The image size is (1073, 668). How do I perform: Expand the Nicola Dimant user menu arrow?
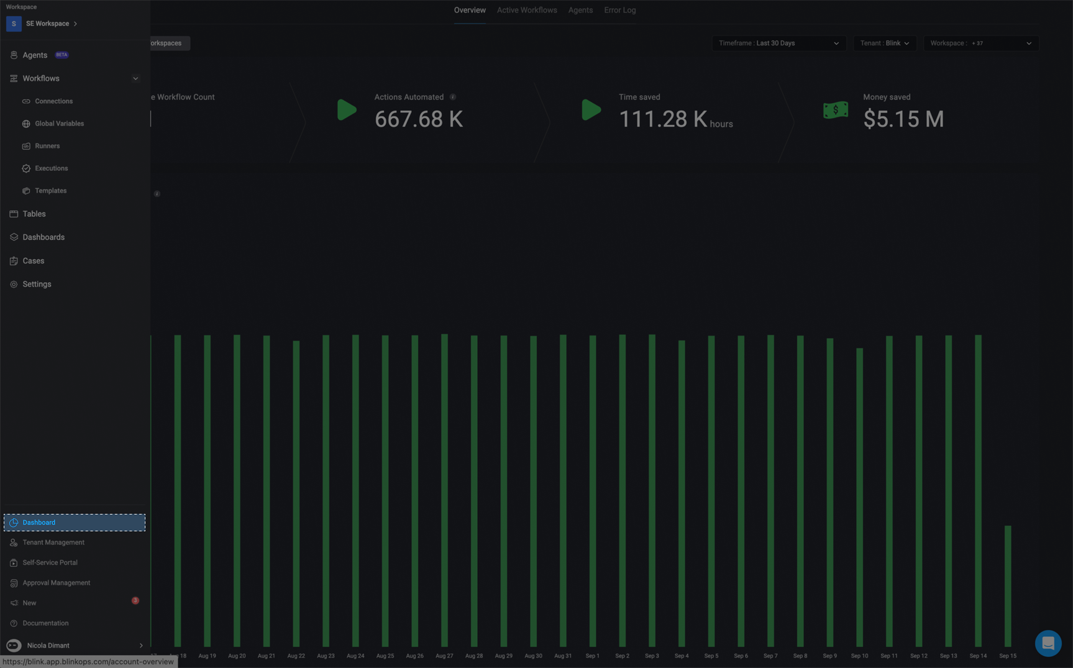[x=141, y=646]
